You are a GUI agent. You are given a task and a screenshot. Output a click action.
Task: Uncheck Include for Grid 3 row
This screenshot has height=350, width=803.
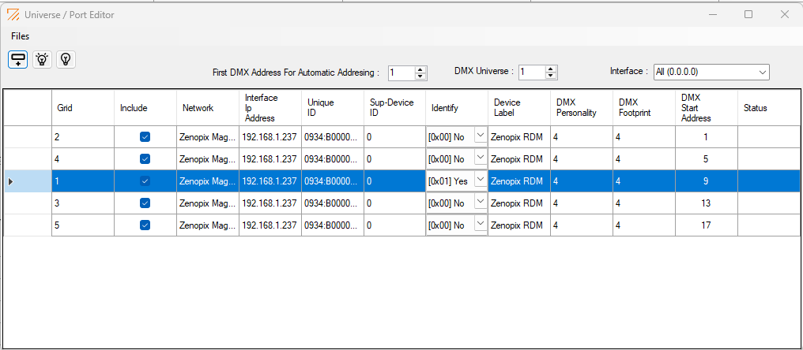145,203
